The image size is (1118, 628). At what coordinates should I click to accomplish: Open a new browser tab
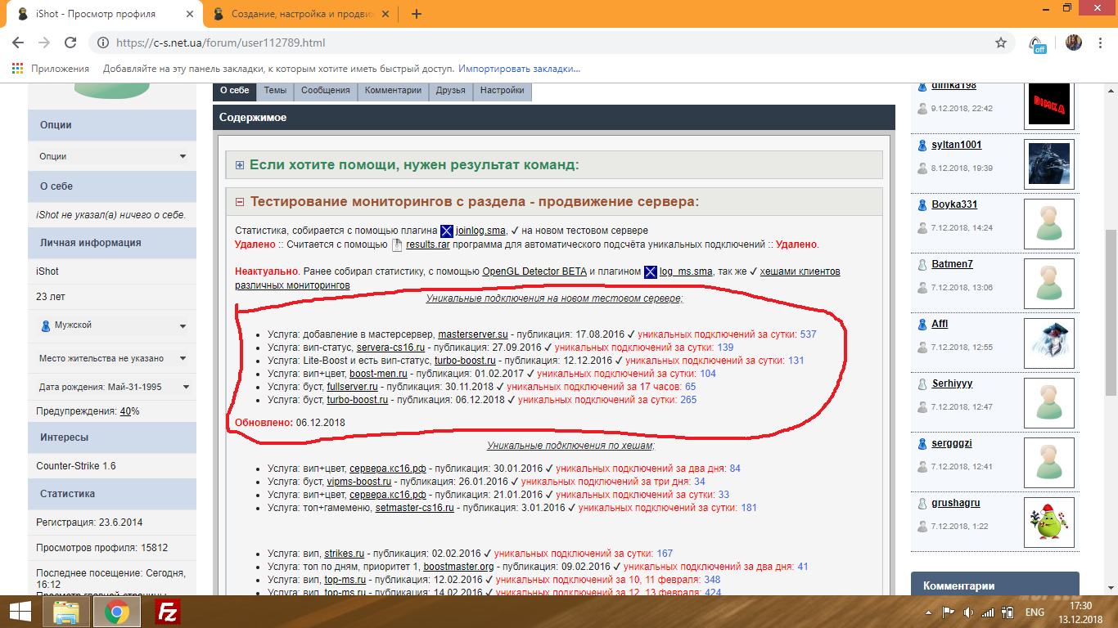417,14
